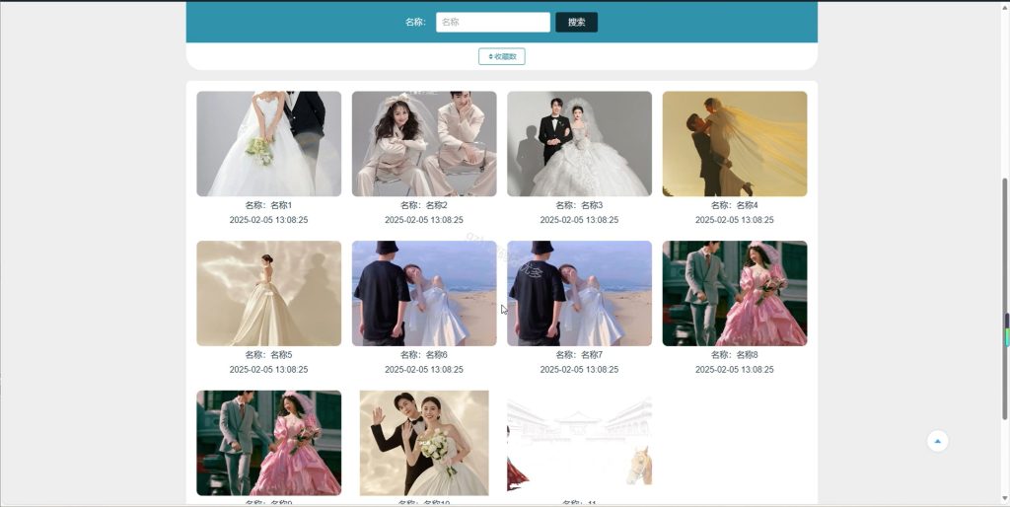Open thumbnail for 名称1 wedding photo
The image size is (1010, 507).
[268, 144]
